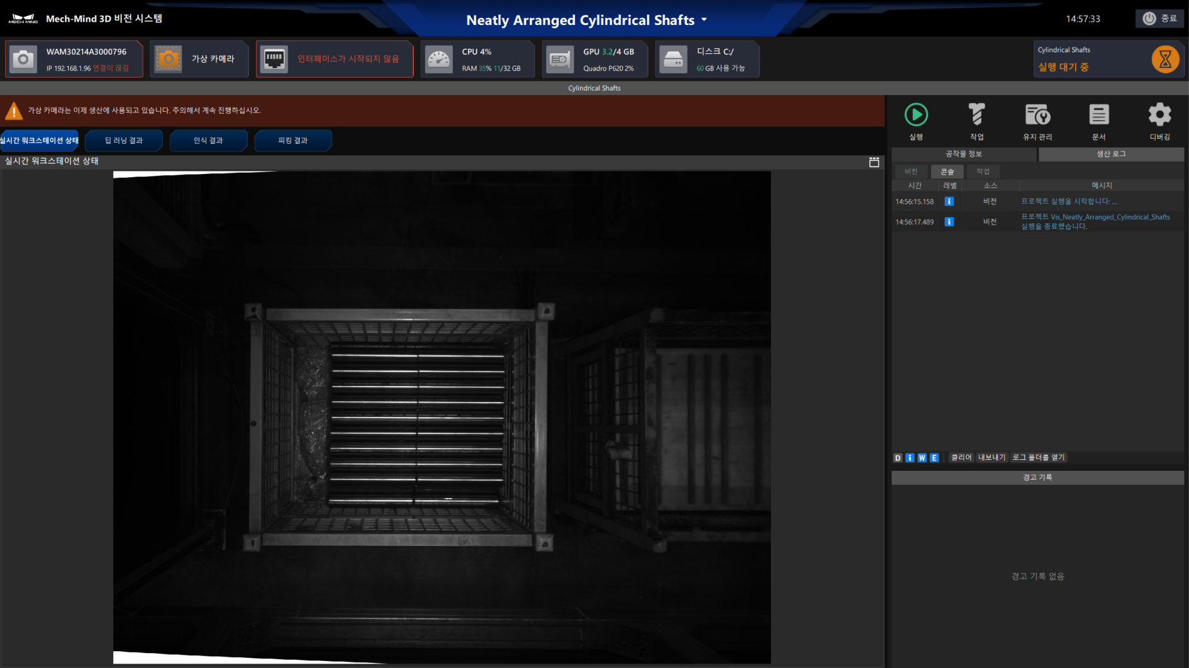Click the 종료 exit button
The height and width of the screenshot is (668, 1189).
click(x=1159, y=19)
